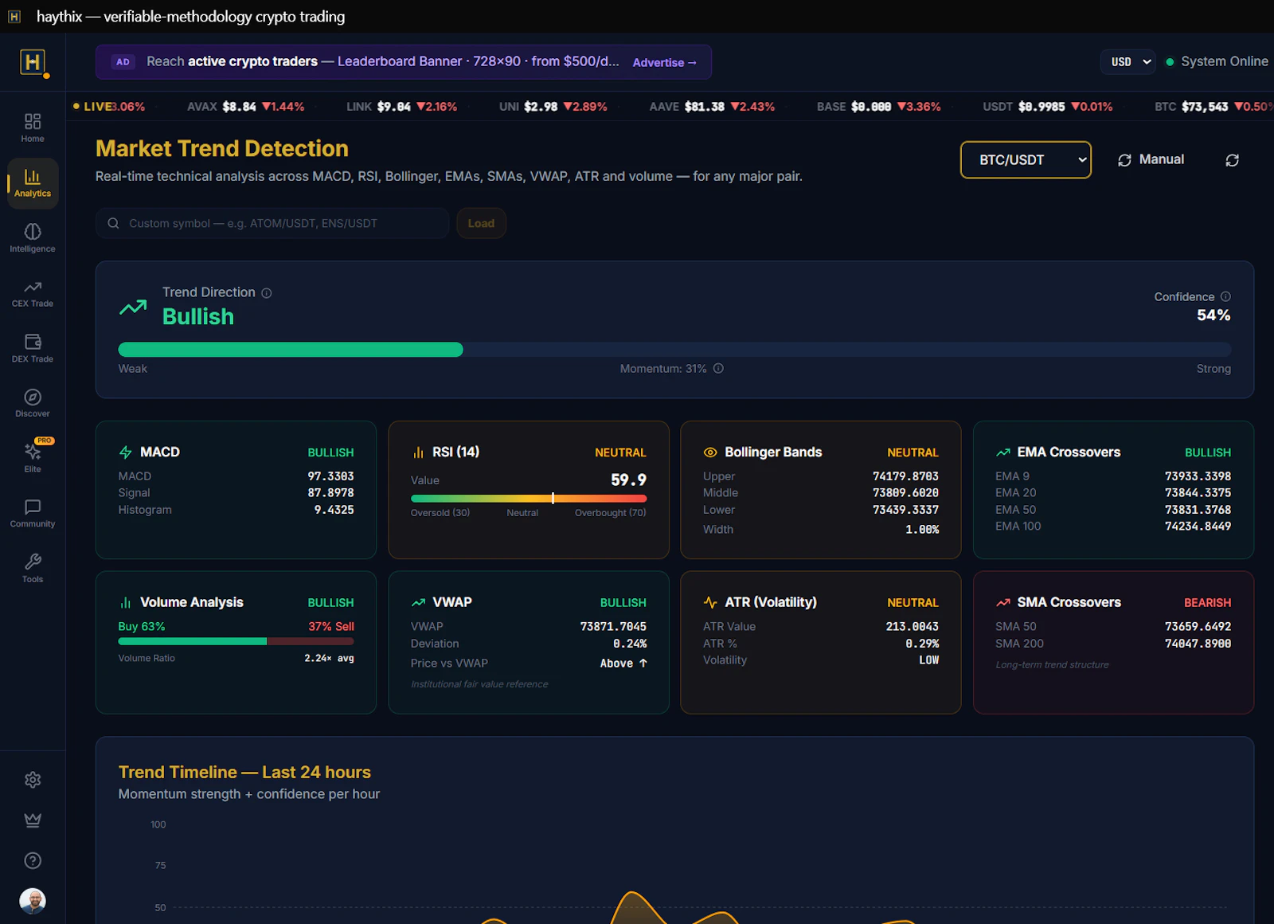Screen dimensions: 1274x924
Task: Click the System Online status
Action: [x=1217, y=61]
